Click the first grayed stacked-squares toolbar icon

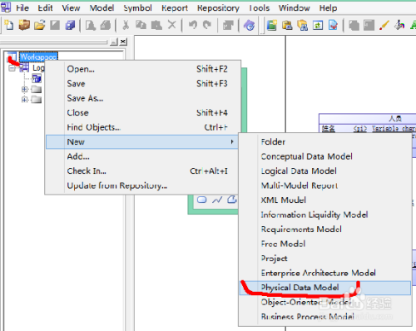(x=354, y=25)
